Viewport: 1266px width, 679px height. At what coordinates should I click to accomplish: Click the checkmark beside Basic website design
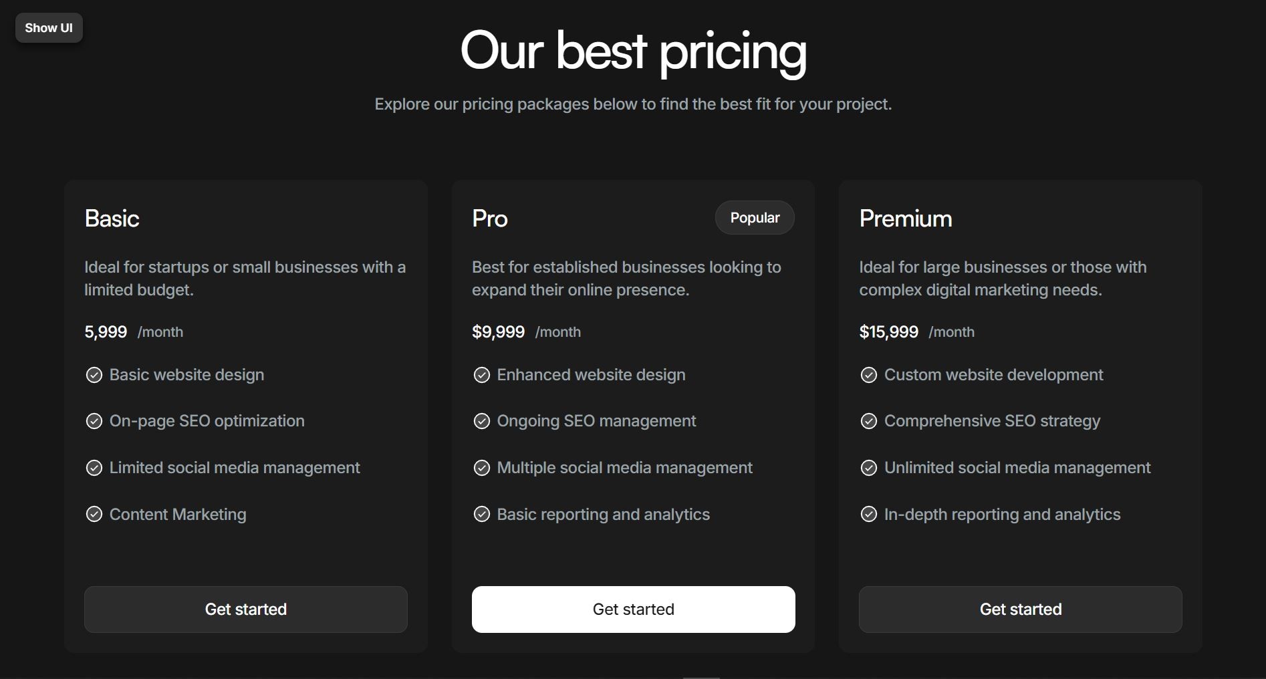pos(94,375)
